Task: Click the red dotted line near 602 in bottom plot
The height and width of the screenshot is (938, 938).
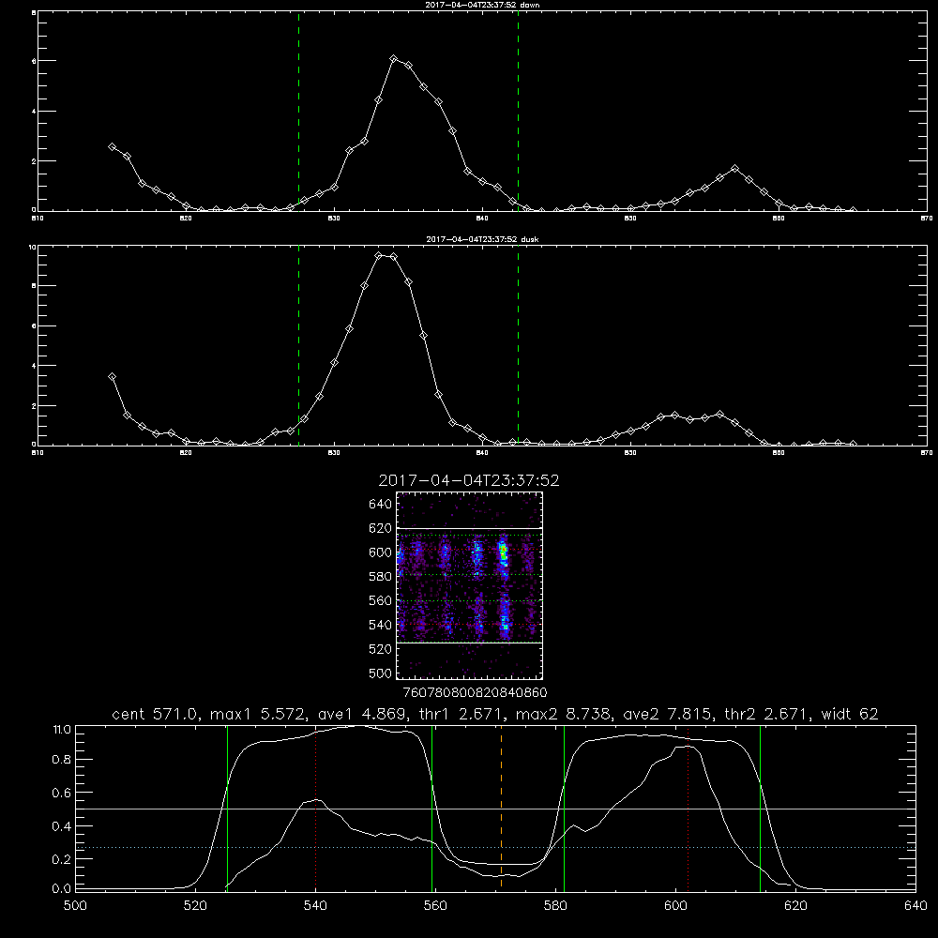Action: 688,808
